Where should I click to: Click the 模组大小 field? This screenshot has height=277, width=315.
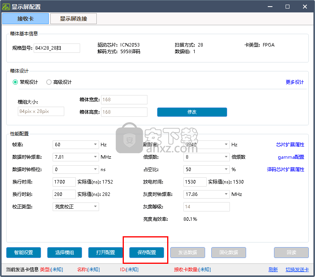click(41, 111)
